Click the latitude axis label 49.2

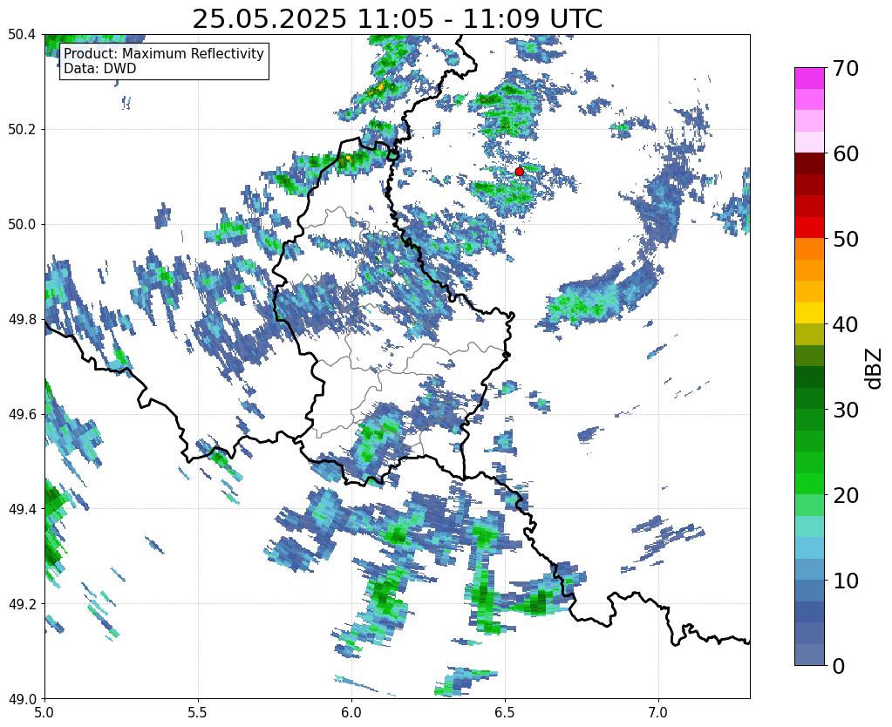click(22, 603)
